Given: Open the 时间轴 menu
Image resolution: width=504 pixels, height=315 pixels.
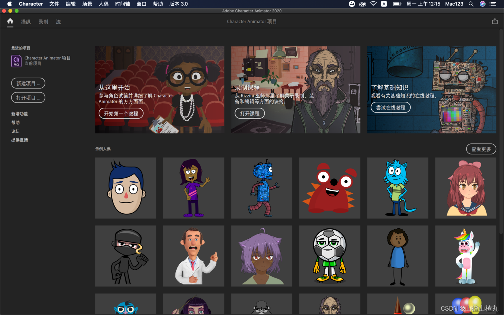Looking at the screenshot, I should click(x=122, y=4).
